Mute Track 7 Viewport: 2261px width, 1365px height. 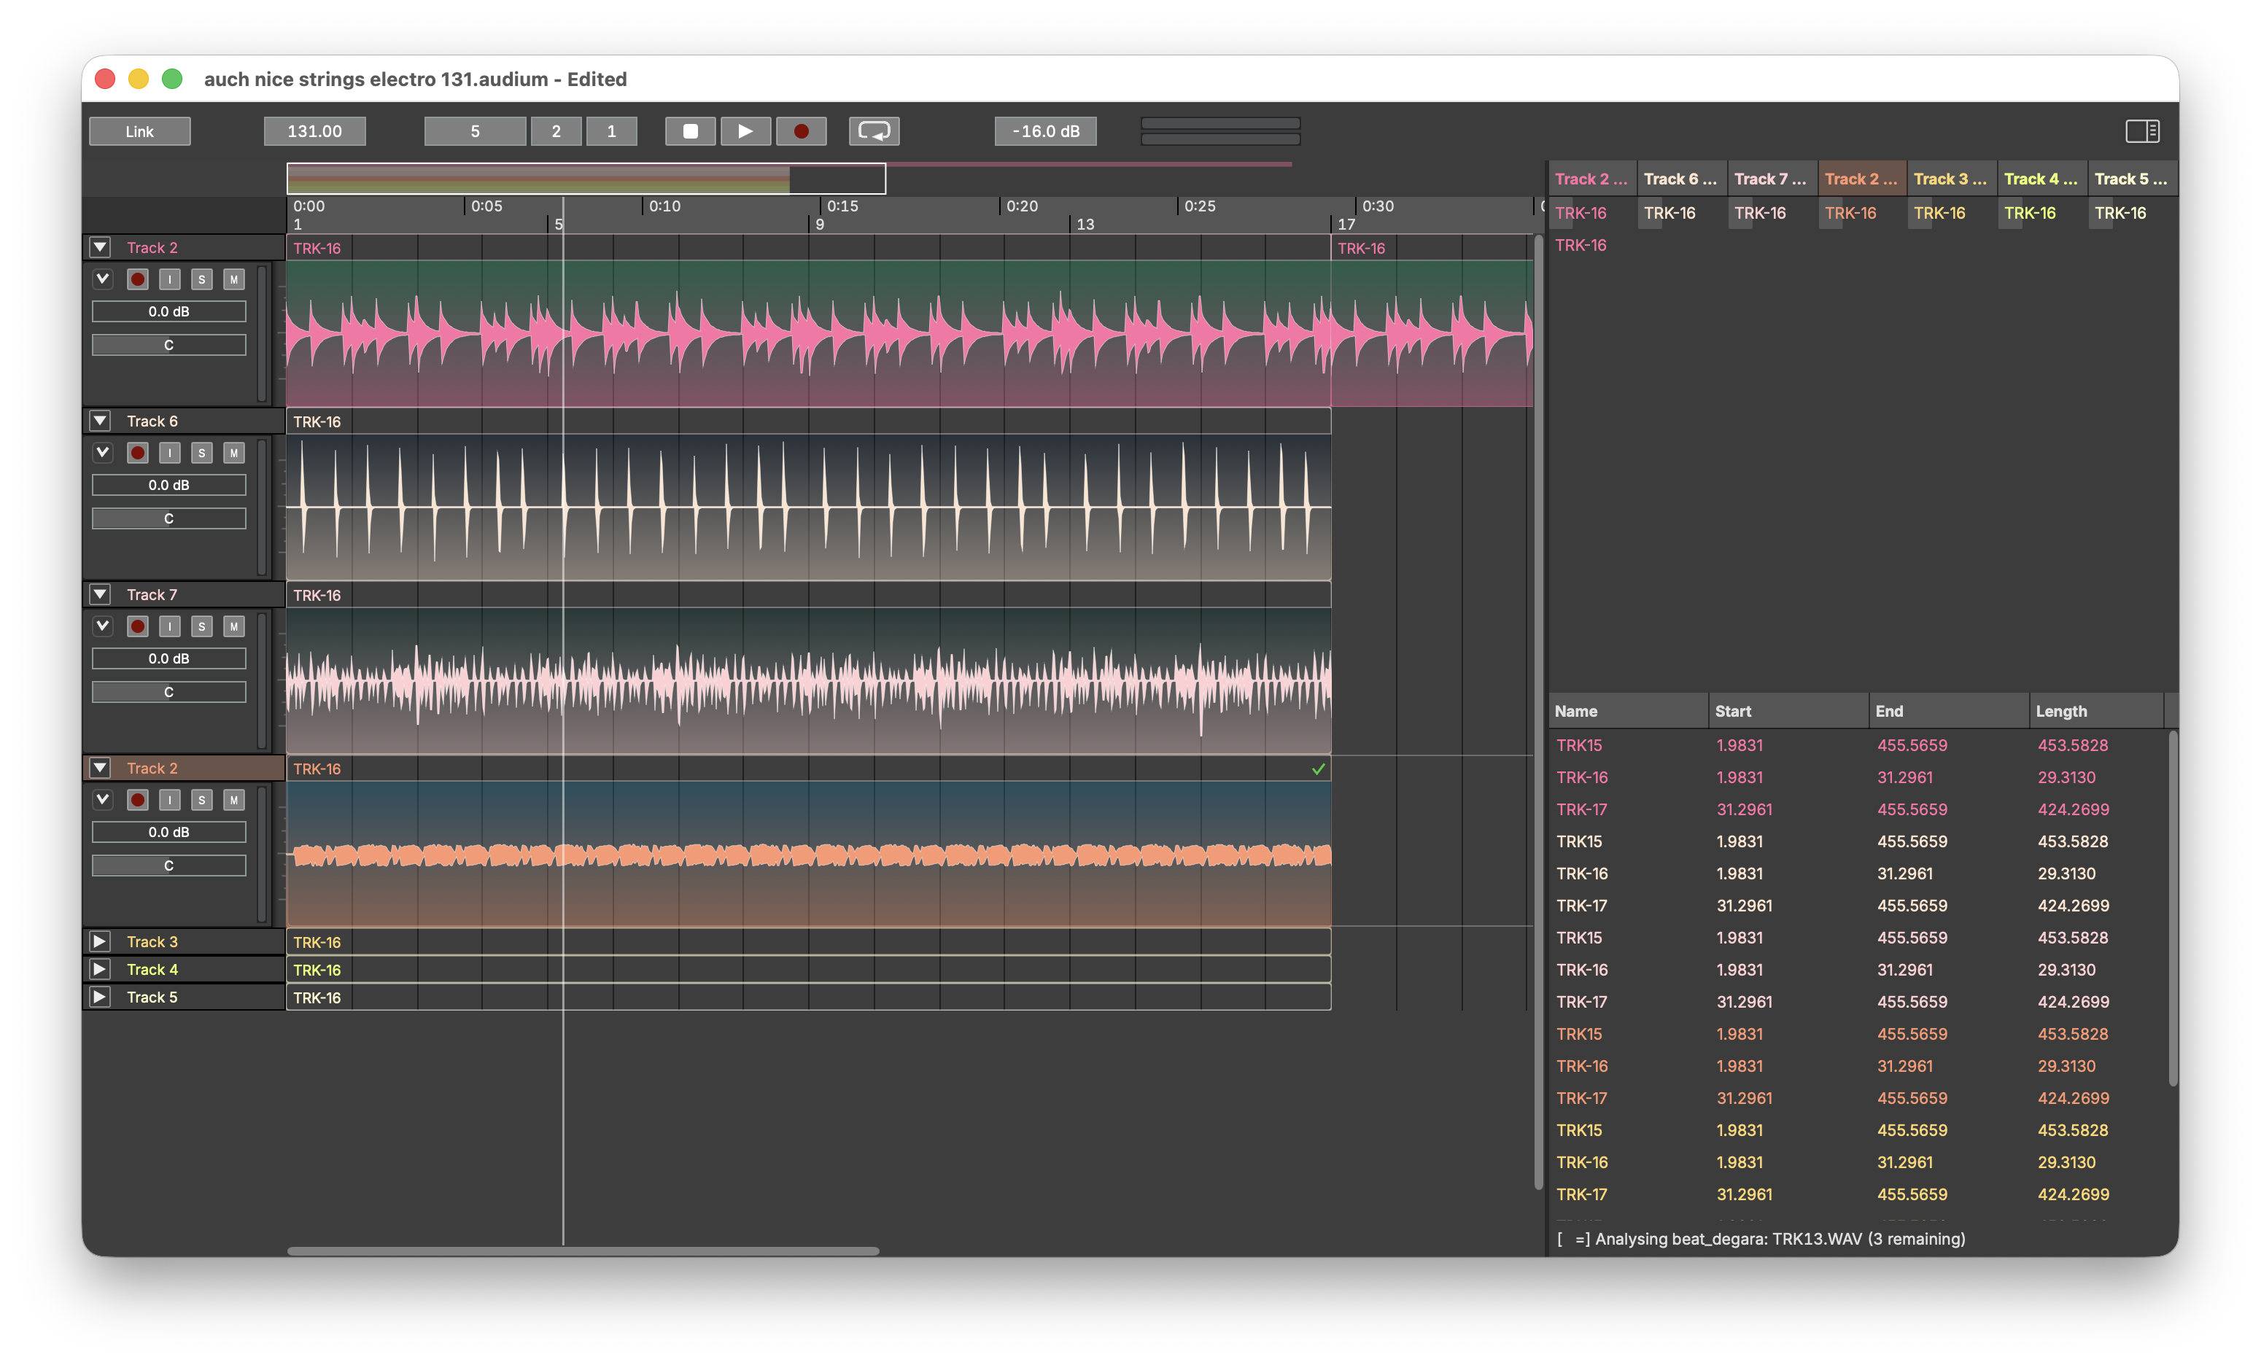pyautogui.click(x=234, y=626)
